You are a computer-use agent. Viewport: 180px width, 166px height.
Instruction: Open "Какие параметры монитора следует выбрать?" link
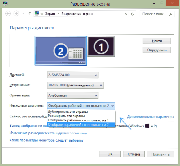46,140
